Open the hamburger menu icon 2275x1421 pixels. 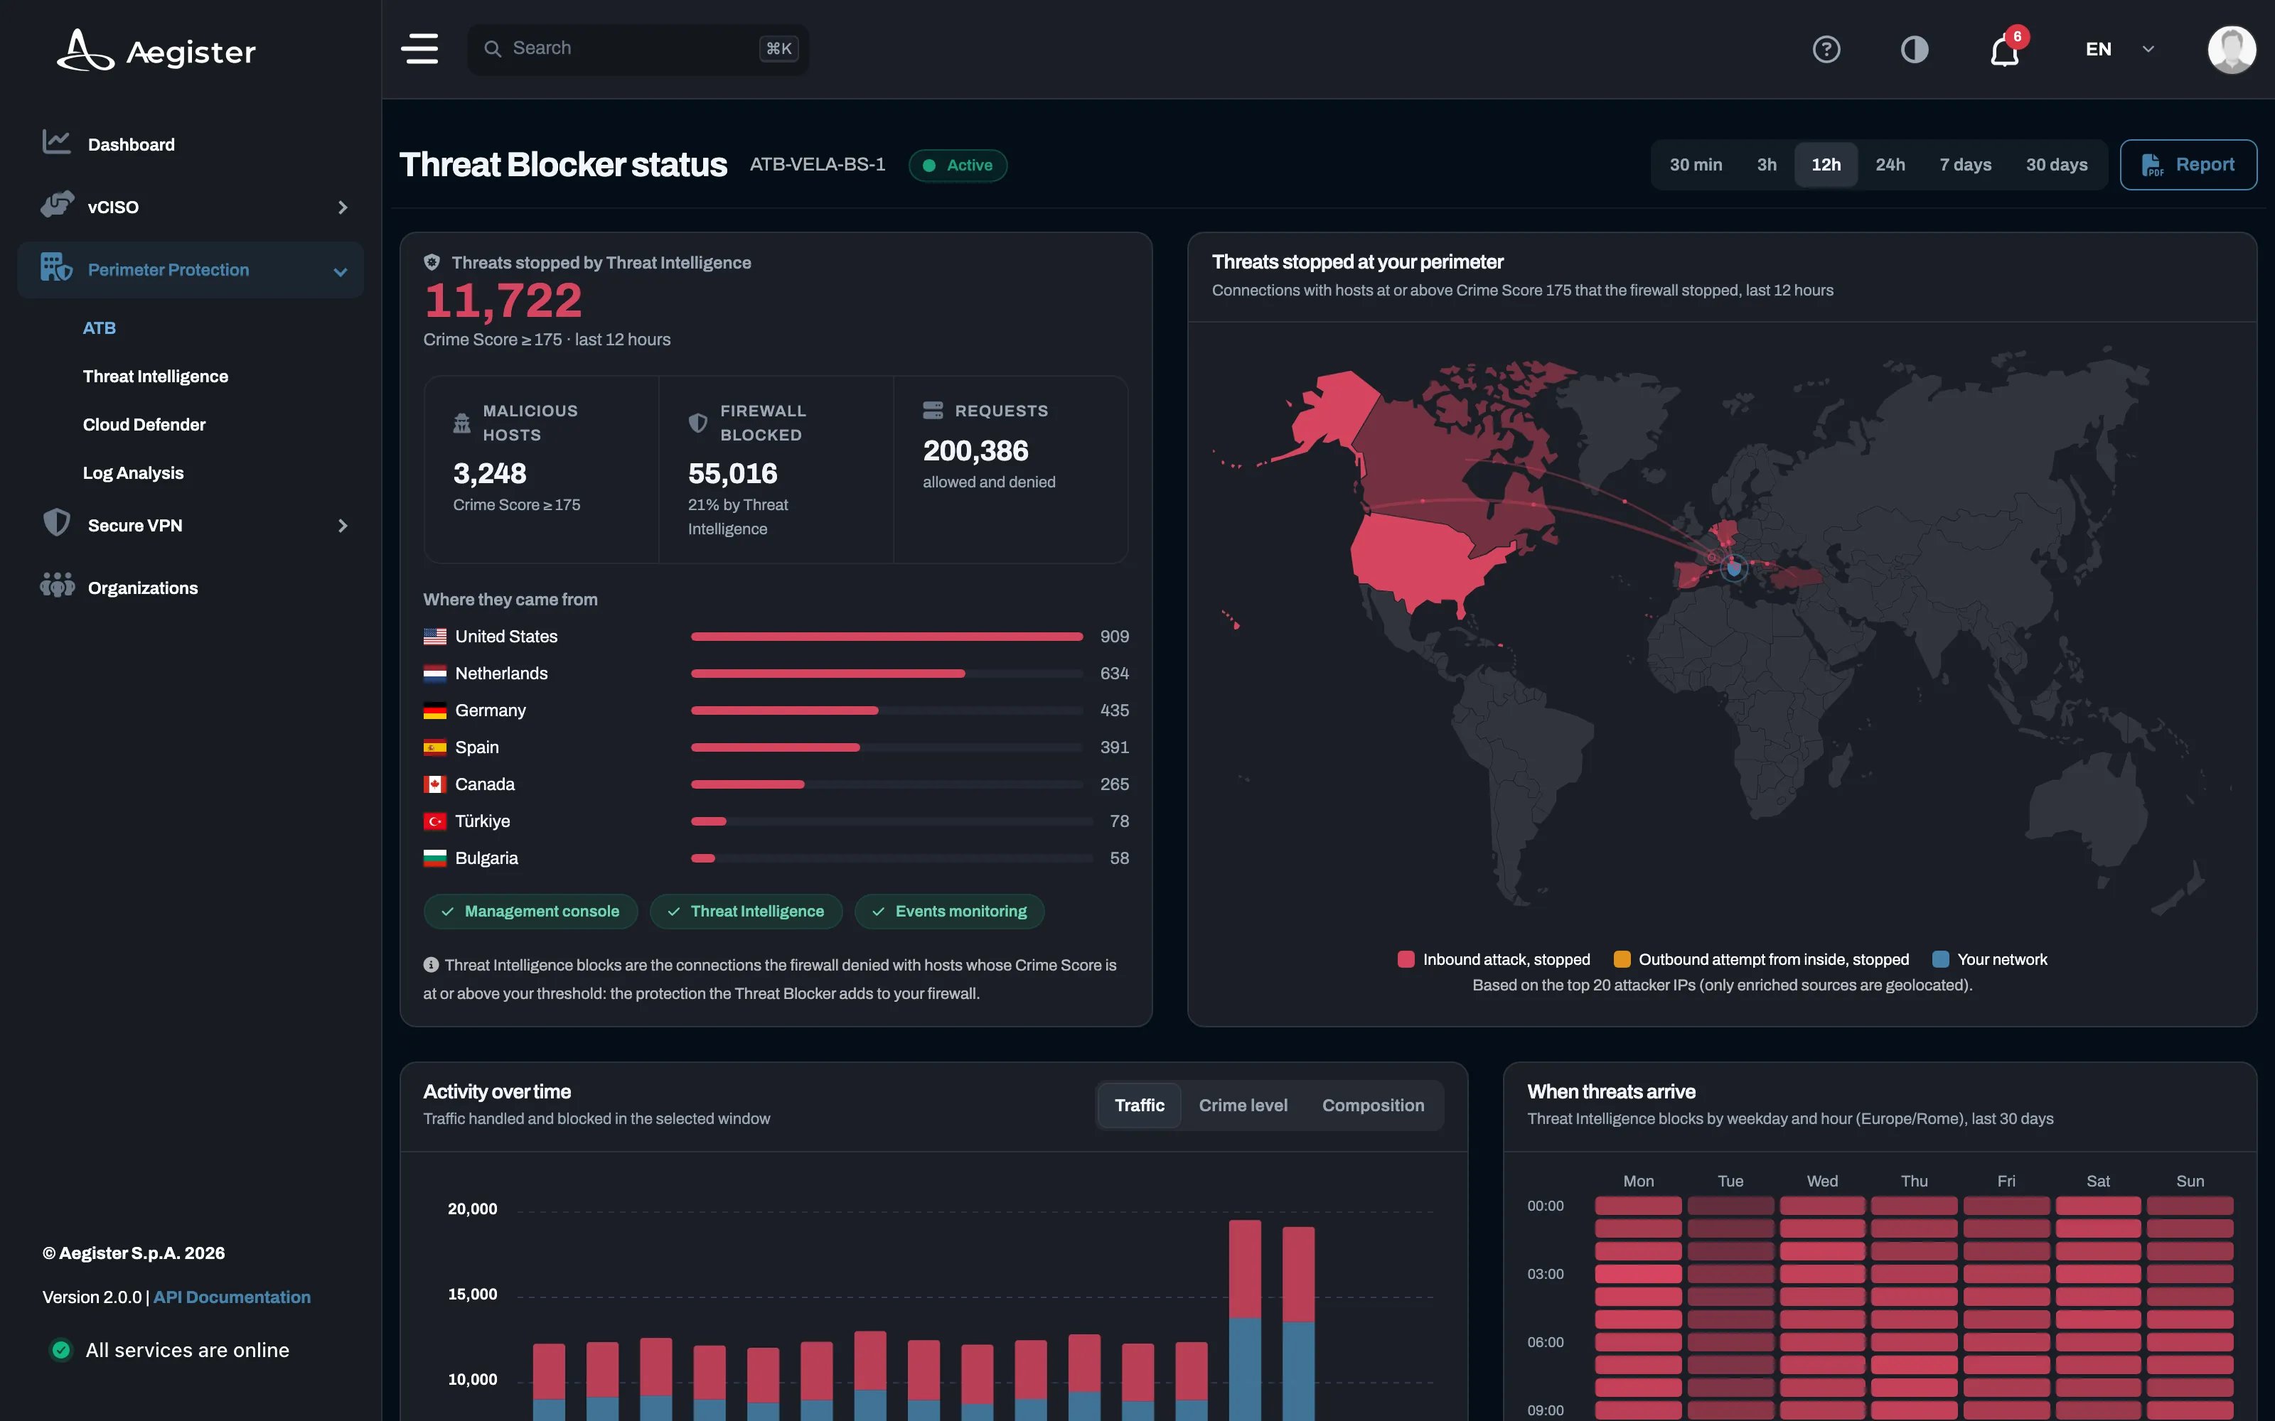tap(419, 49)
